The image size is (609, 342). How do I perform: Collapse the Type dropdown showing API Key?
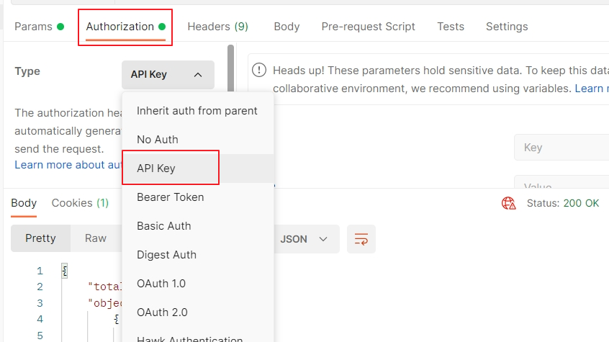point(168,75)
